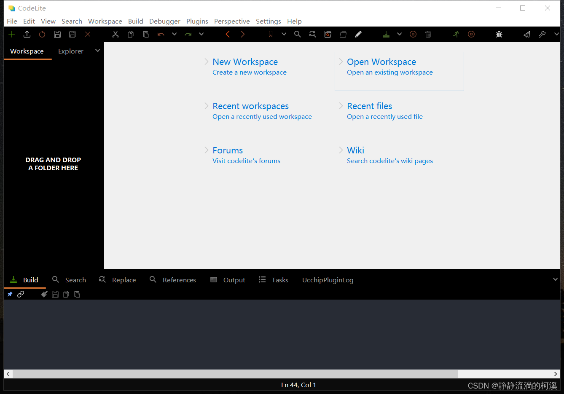Click the Save File floppy icon
The height and width of the screenshot is (394, 564).
pos(57,34)
